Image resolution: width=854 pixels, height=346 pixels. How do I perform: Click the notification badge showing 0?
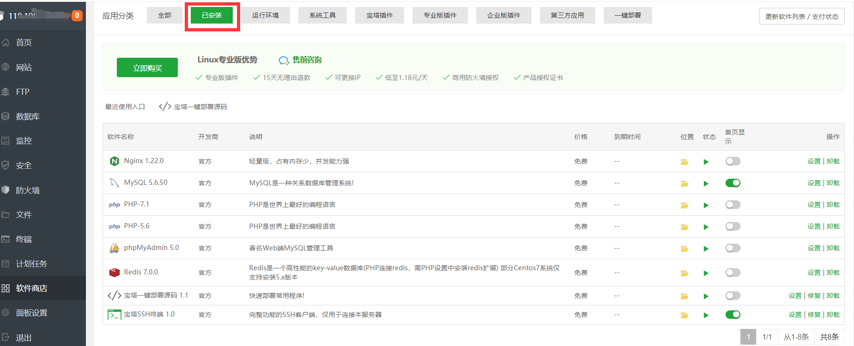pos(77,16)
